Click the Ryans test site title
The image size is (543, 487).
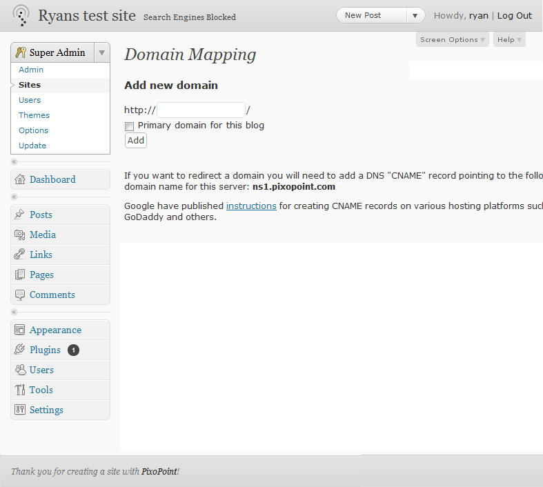pyautogui.click(x=87, y=16)
